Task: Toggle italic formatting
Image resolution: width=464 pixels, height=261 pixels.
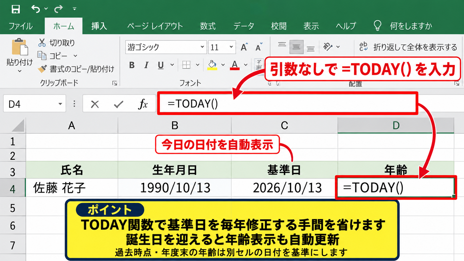Action: [x=146, y=65]
